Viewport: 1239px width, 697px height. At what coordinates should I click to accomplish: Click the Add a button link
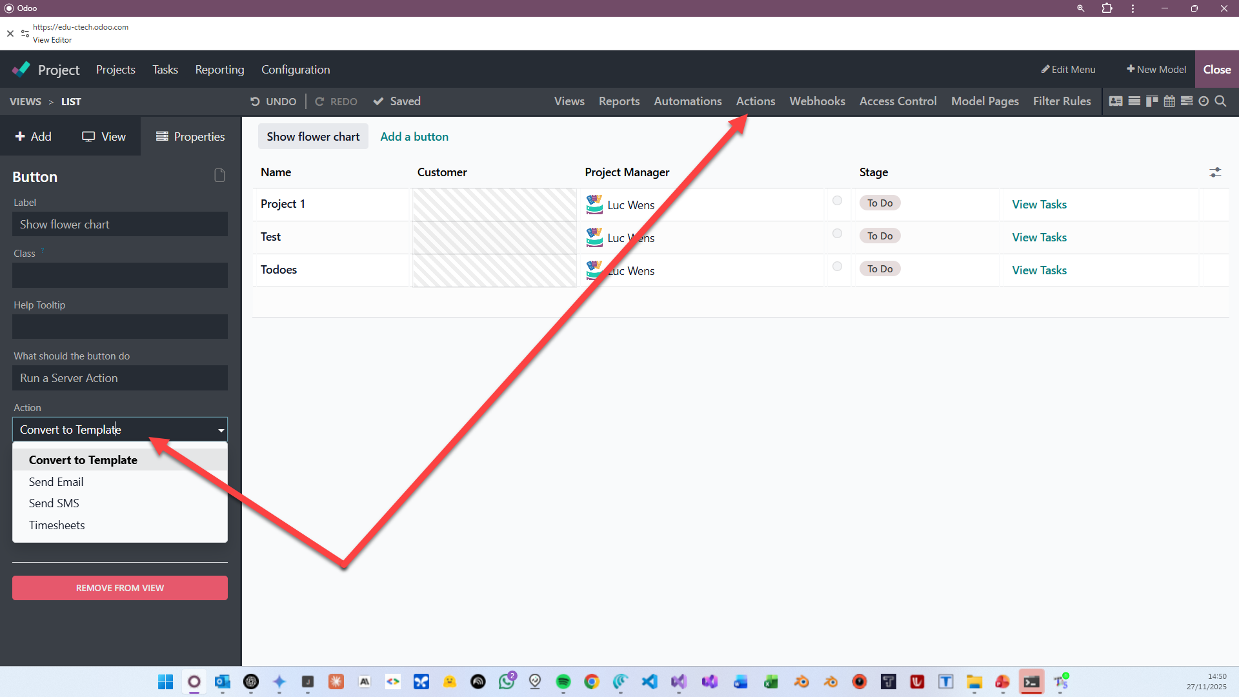pos(414,137)
